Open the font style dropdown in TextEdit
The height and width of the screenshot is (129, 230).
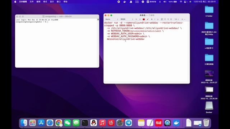pyautogui.click(x=127, y=19)
